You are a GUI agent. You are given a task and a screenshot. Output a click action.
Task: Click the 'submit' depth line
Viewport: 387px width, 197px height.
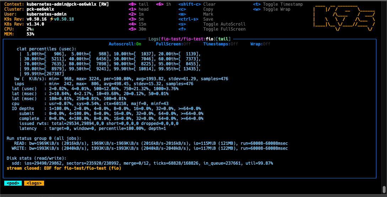click(x=111, y=114)
